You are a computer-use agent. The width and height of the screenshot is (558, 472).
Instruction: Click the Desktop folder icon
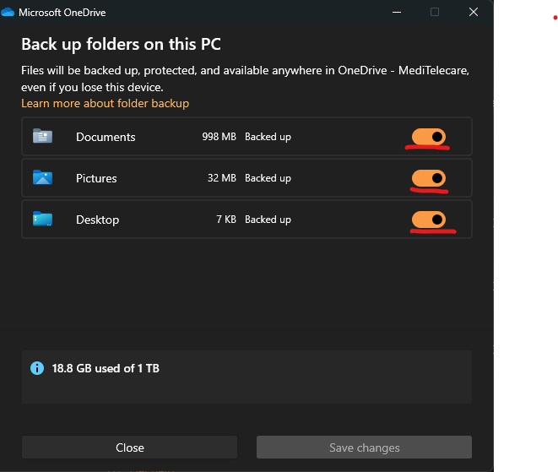(x=42, y=220)
